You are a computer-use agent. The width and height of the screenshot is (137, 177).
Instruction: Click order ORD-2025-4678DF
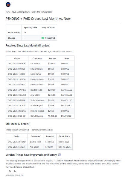click(x=17, y=63)
